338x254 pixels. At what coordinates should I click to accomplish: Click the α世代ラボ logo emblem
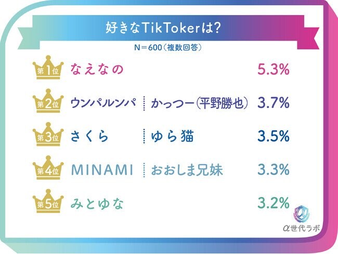(x=303, y=213)
